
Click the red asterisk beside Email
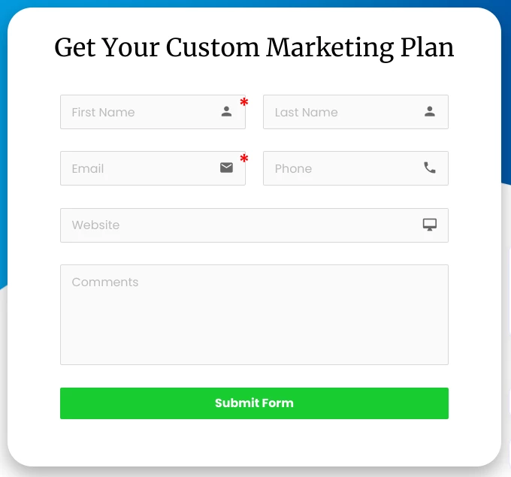point(243,159)
